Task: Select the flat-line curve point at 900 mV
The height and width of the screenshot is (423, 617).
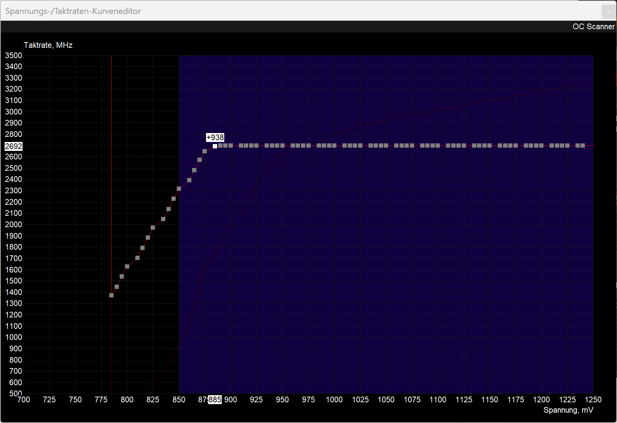Action: point(231,146)
